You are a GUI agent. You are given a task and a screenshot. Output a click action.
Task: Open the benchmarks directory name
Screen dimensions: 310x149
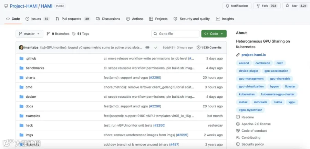click(35, 68)
